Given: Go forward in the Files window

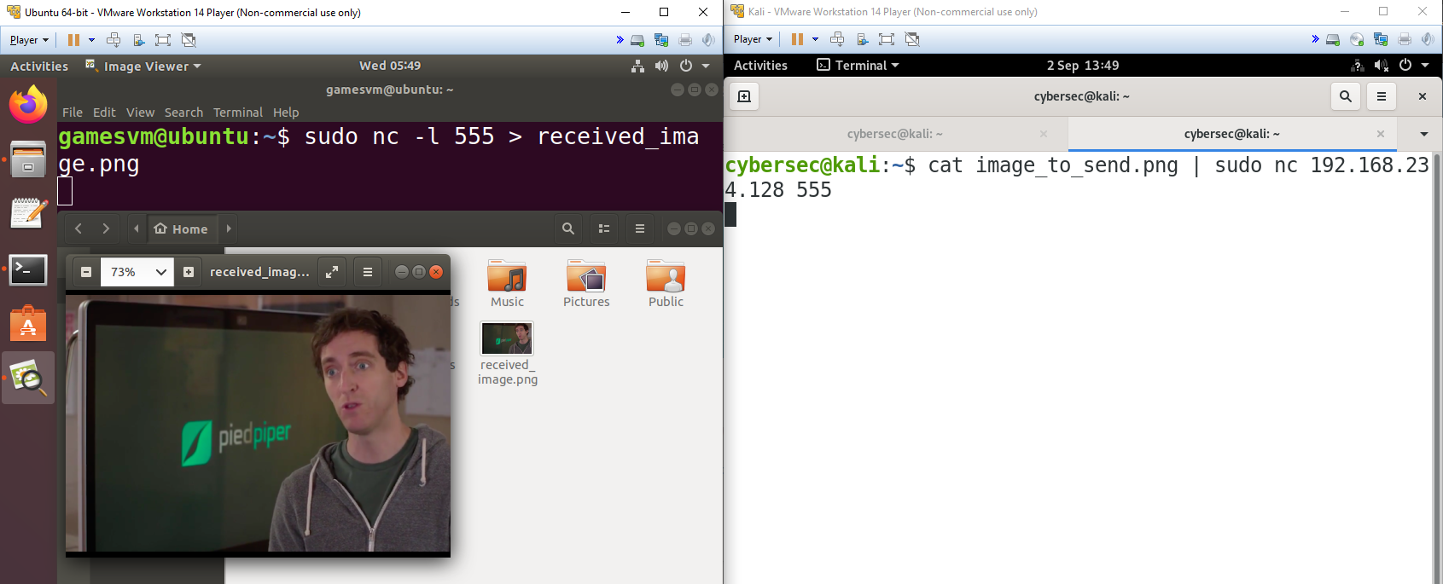Looking at the screenshot, I should tap(106, 228).
